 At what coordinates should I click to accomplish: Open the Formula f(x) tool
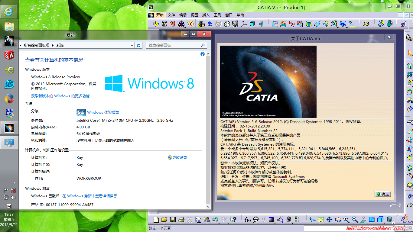pos(248,220)
